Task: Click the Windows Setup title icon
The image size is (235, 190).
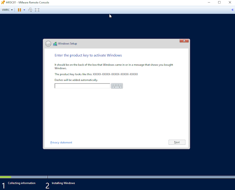Action: point(55,44)
